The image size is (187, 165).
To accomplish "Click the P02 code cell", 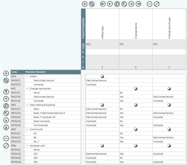I will (169, 44).
